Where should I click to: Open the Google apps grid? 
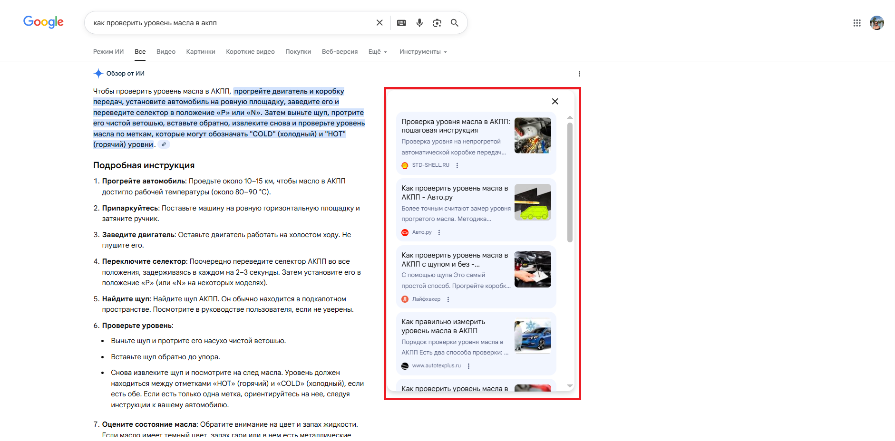857,23
